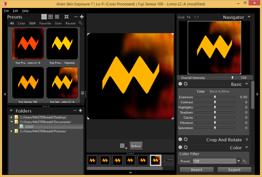Select the highlighted filmstrip thumbnail with orange glow
The height and width of the screenshot is (177, 262).
(x=155, y=160)
